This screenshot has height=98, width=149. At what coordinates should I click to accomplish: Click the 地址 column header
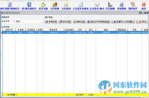[106, 30]
